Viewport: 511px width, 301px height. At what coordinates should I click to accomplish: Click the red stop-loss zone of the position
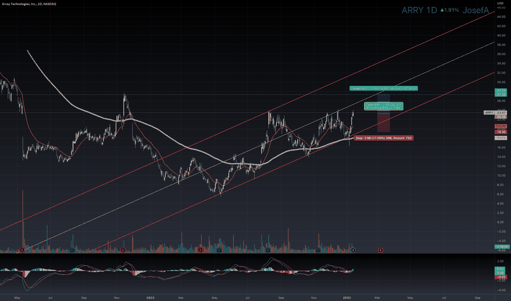(384, 123)
